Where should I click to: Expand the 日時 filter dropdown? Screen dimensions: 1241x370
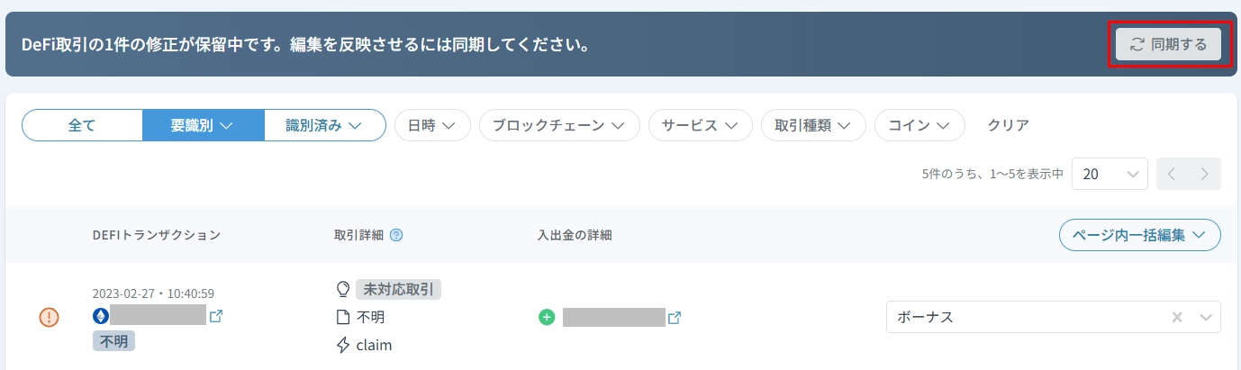click(x=432, y=126)
